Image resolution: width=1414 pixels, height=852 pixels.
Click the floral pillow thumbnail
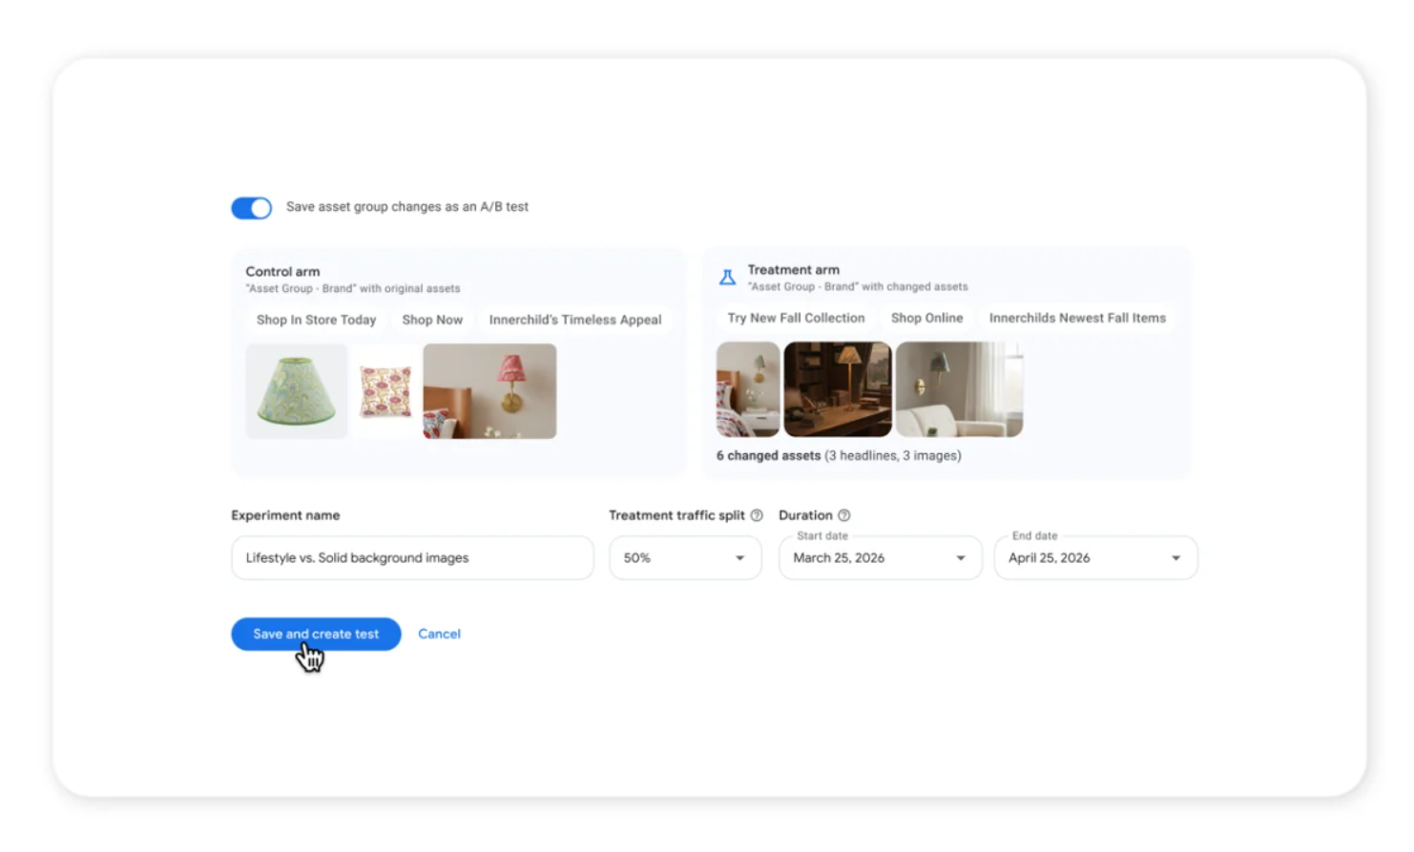click(x=385, y=391)
